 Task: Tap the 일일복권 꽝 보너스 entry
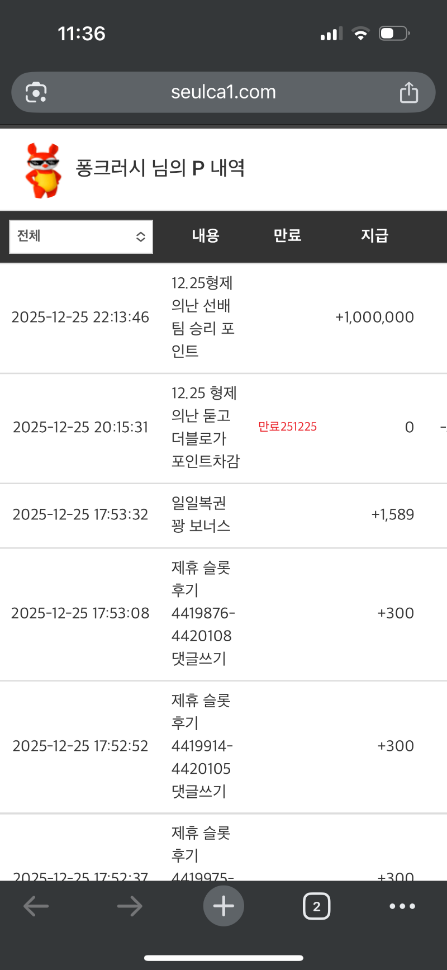(201, 514)
